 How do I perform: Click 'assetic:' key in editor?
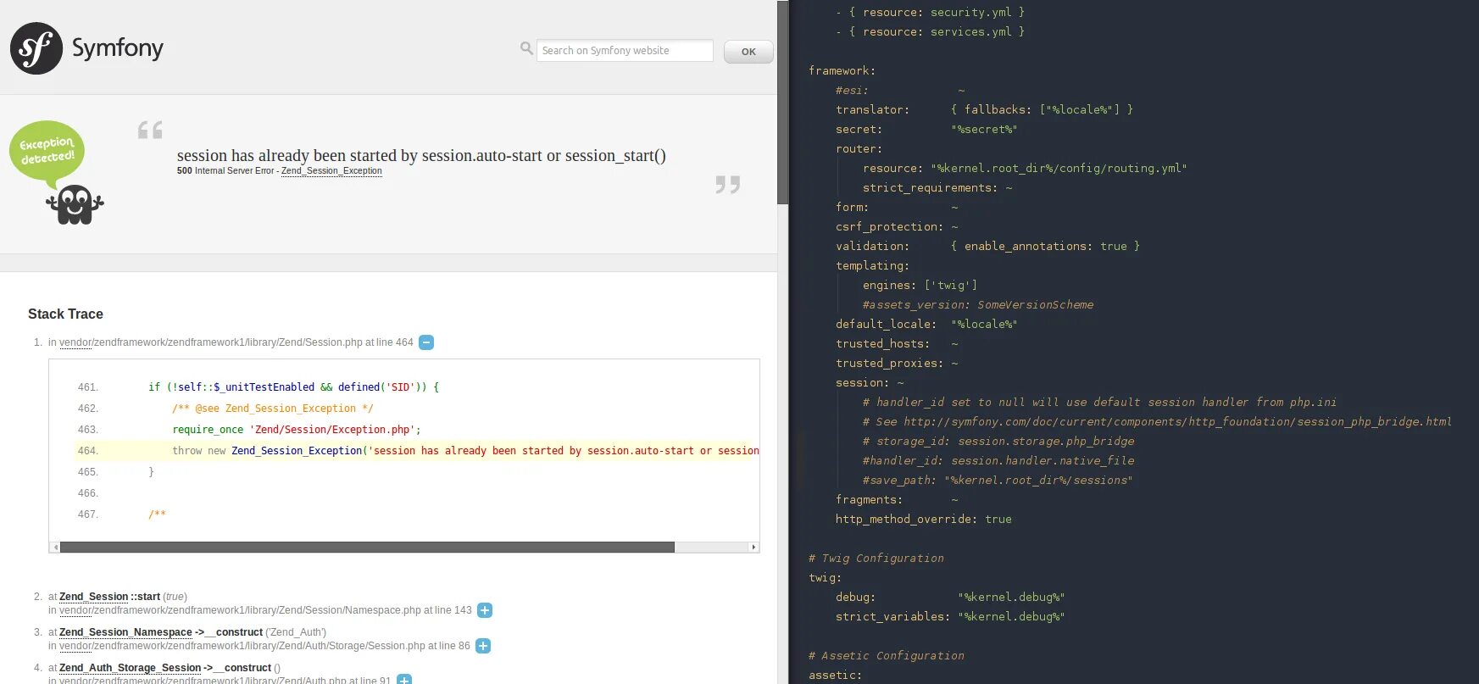[835, 676]
